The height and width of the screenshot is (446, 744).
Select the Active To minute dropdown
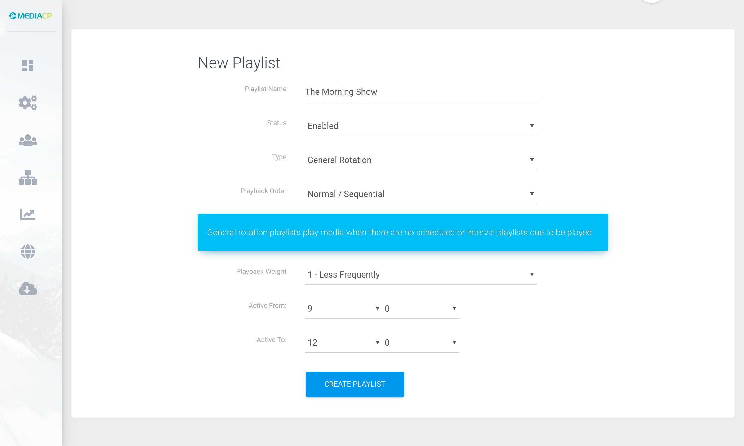point(421,343)
